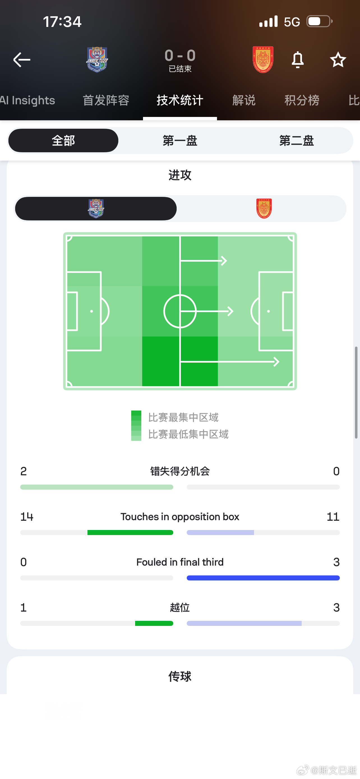Tap the Fouled in final third blue bar
The width and height of the screenshot is (360, 779).
[263, 578]
